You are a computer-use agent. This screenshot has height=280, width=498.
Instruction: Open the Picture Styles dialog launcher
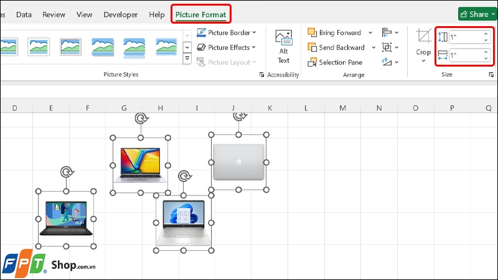[261, 75]
